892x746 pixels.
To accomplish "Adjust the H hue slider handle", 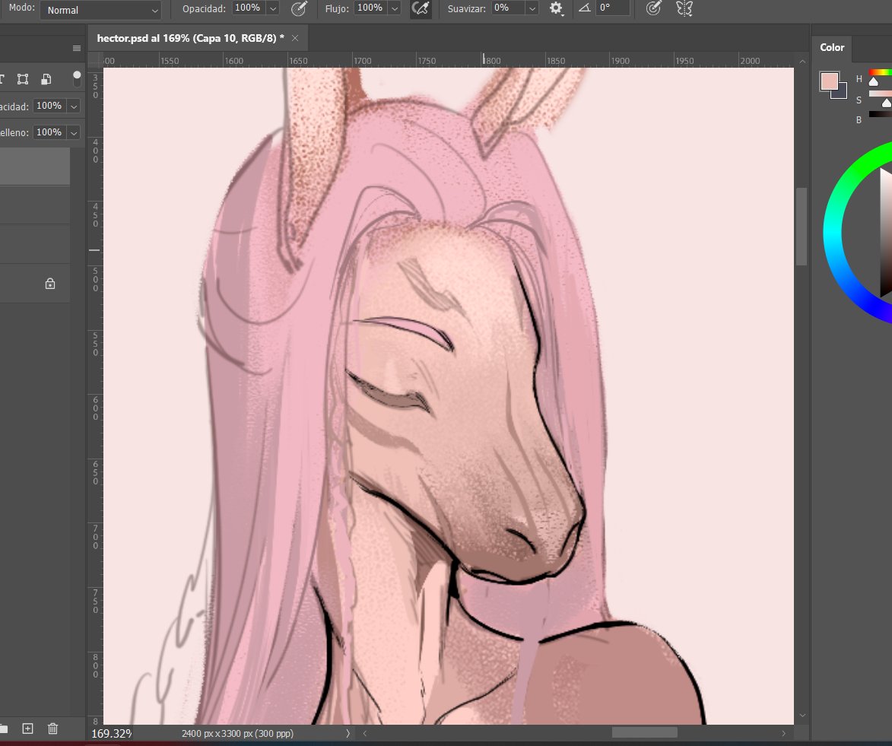I will click(874, 82).
